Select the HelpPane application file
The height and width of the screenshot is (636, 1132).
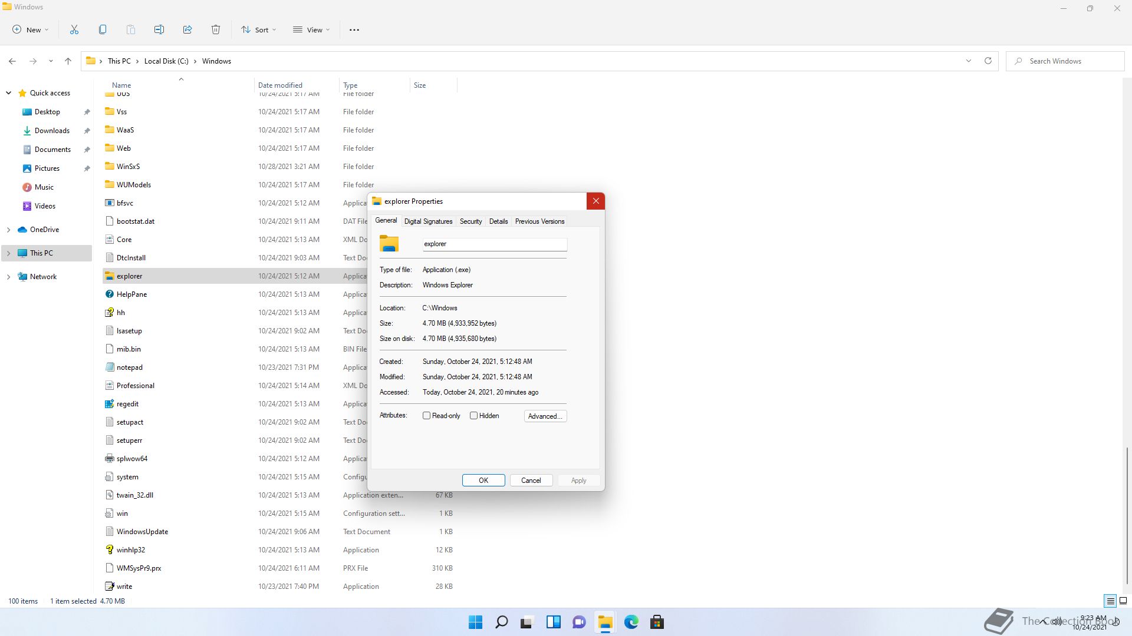coord(131,294)
